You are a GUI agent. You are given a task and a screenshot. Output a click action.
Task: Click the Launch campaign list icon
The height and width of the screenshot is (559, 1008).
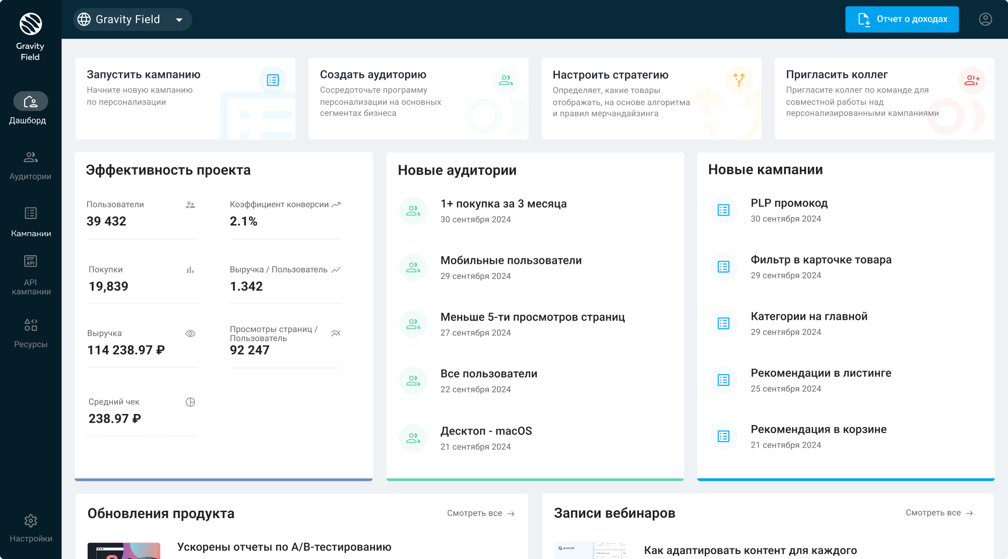click(273, 80)
